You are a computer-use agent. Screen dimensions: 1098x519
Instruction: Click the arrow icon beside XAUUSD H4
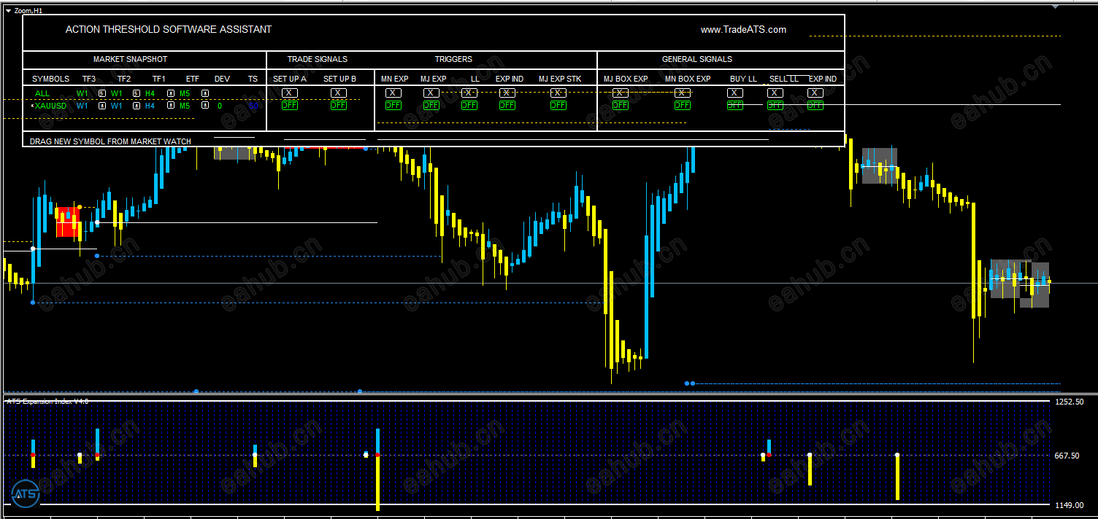tap(171, 105)
